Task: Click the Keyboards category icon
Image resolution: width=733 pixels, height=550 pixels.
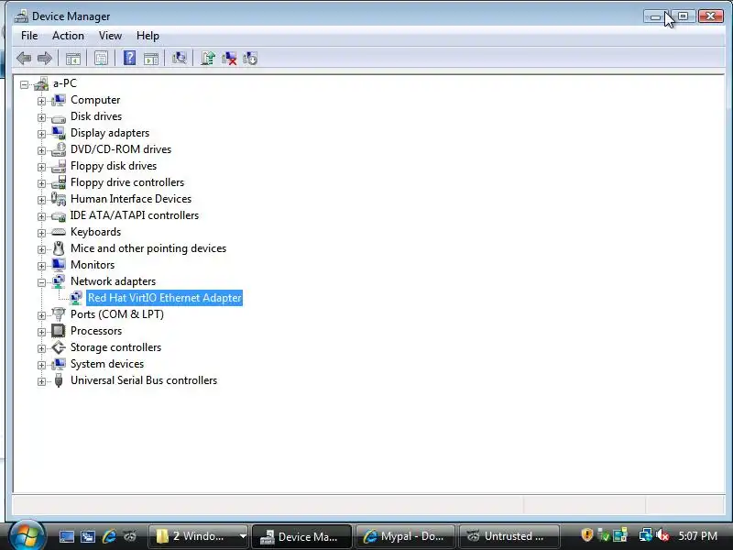Action: tap(59, 232)
